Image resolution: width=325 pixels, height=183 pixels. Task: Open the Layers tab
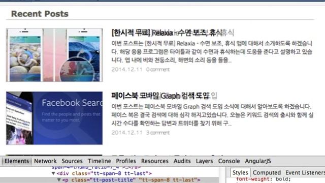[204, 161]
